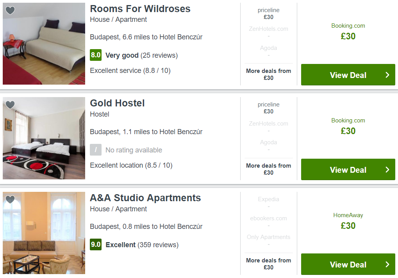Open Gold Hostel title link
This screenshot has height=278, width=398.
pyautogui.click(x=117, y=103)
